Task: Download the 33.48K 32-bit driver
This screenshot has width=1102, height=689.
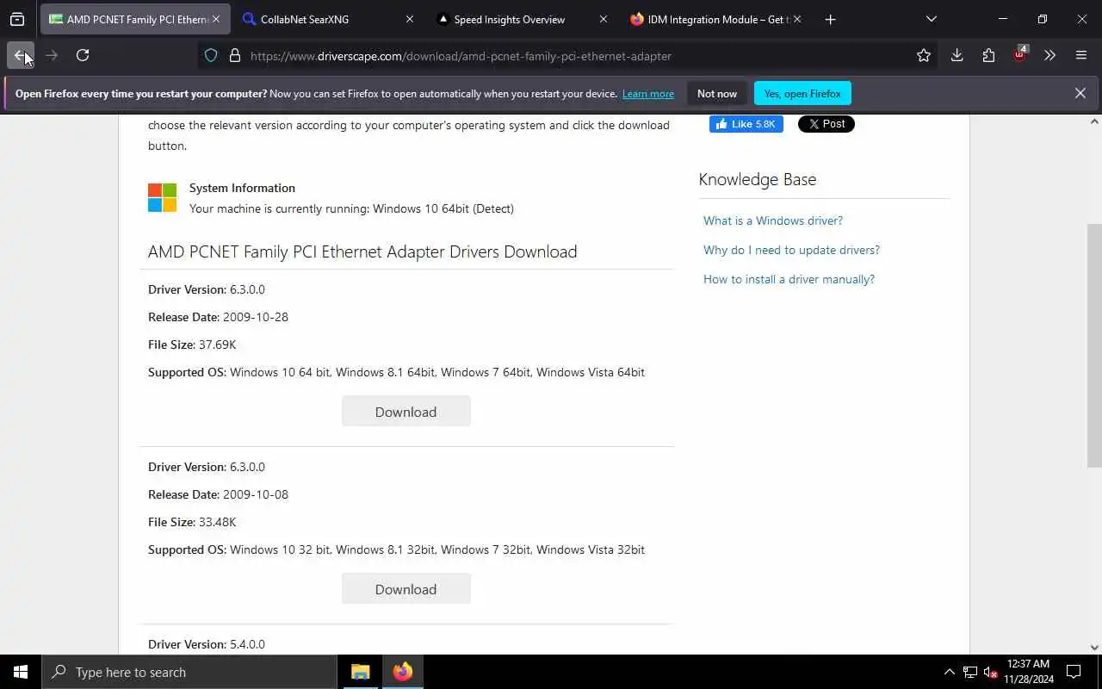Action: pyautogui.click(x=406, y=589)
